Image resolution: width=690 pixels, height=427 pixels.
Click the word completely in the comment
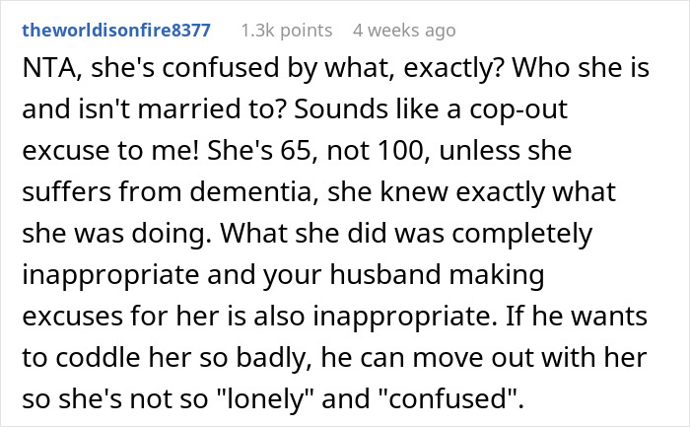(x=522, y=234)
